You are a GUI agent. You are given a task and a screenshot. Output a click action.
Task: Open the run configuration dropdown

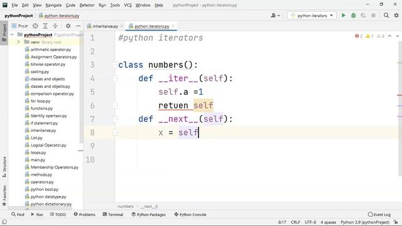click(312, 16)
